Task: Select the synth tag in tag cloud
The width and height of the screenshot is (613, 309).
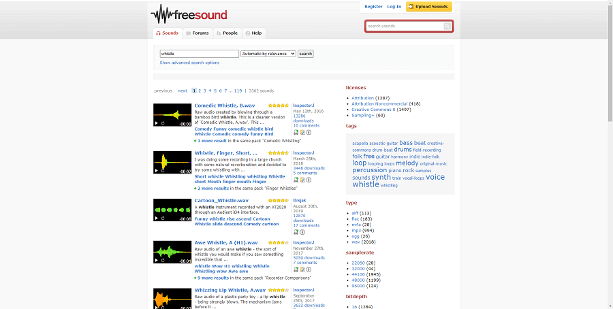Action: pos(381,178)
